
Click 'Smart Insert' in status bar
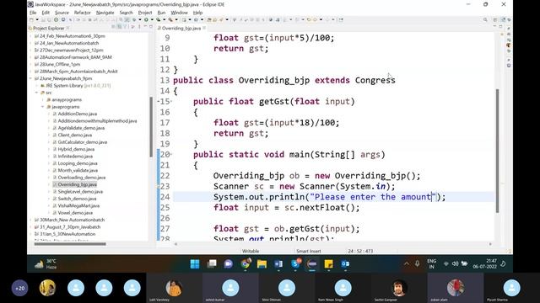pos(309,251)
